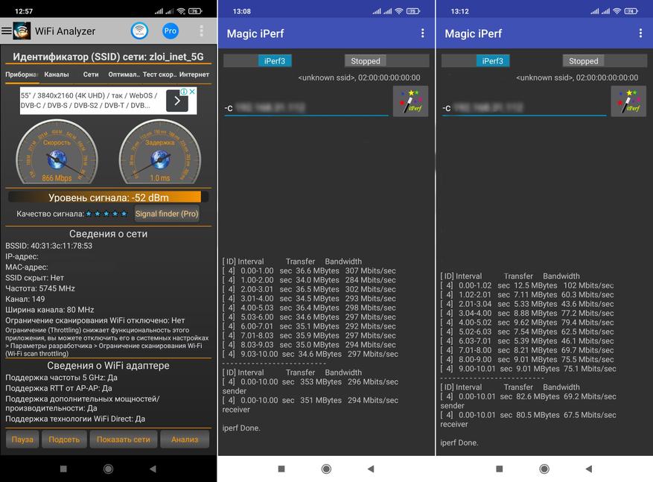Tap iPerf wizard icon in 13:12 screen
Screen dimensions: 653x482
click(x=629, y=101)
